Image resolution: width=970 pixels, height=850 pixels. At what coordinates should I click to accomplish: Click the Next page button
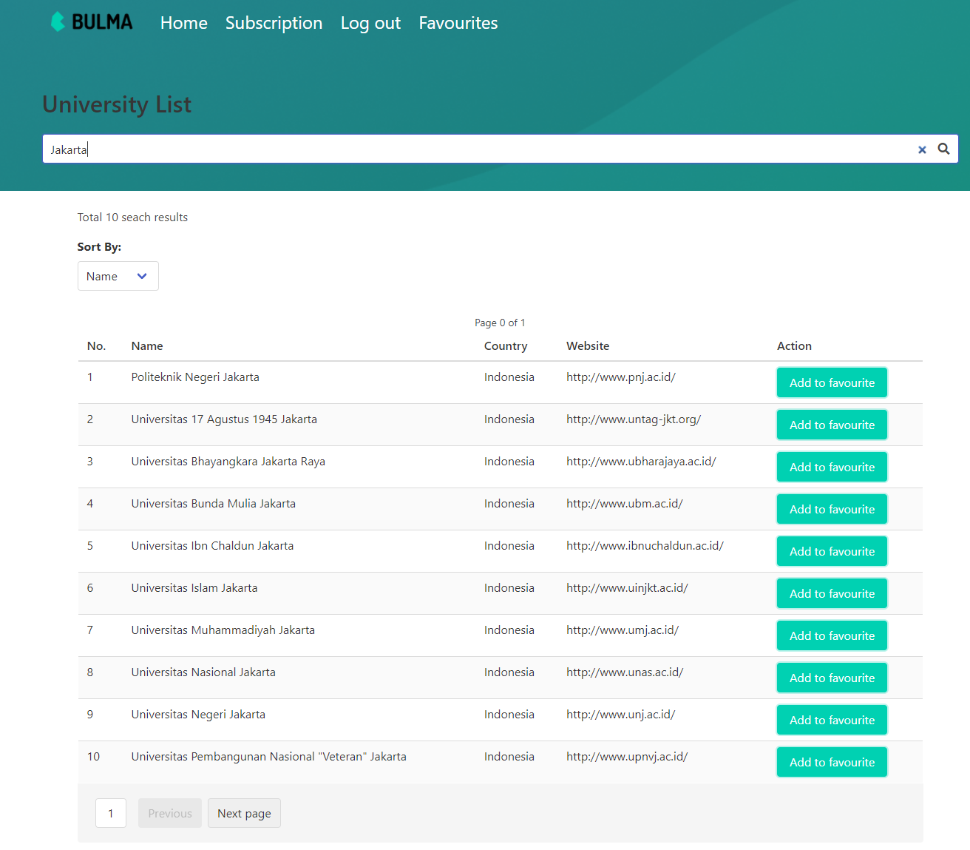[244, 813]
